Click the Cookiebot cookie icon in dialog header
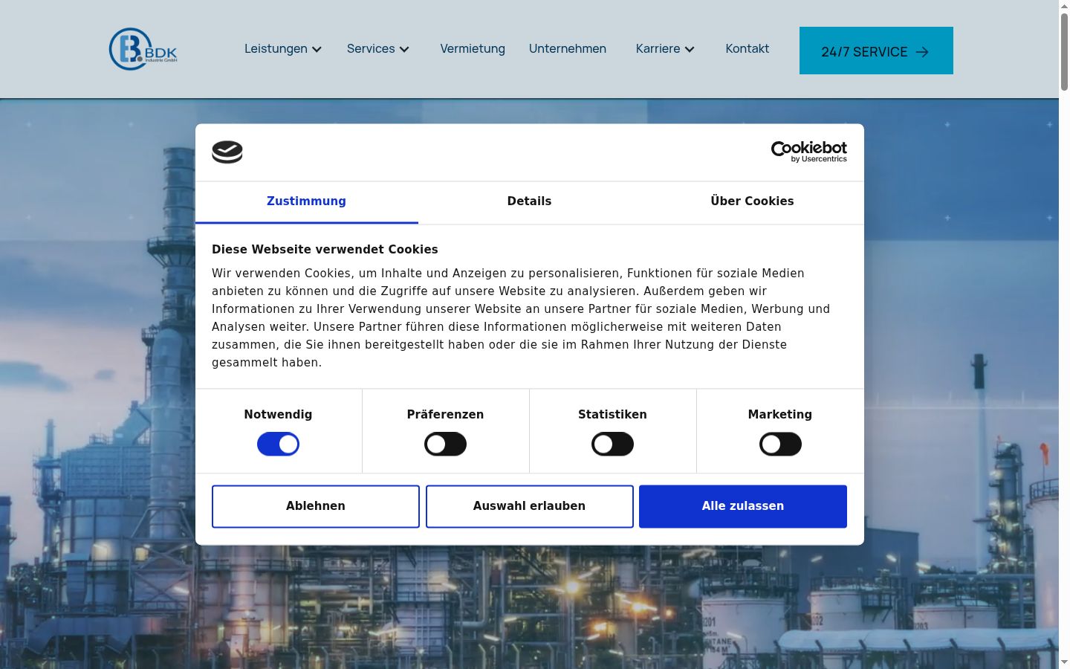This screenshot has width=1070, height=669. point(227,152)
